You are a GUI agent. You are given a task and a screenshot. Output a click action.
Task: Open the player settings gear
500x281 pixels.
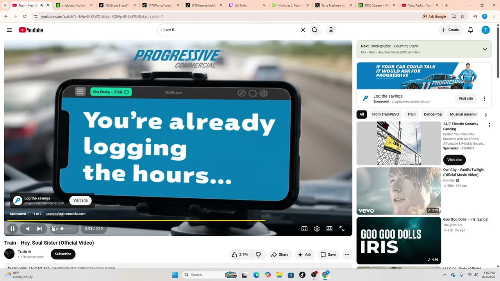(317, 229)
